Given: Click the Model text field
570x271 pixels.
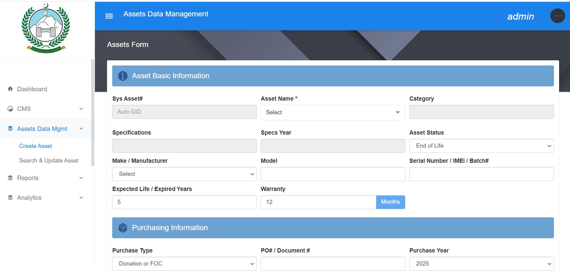Looking at the screenshot, I should 333,174.
